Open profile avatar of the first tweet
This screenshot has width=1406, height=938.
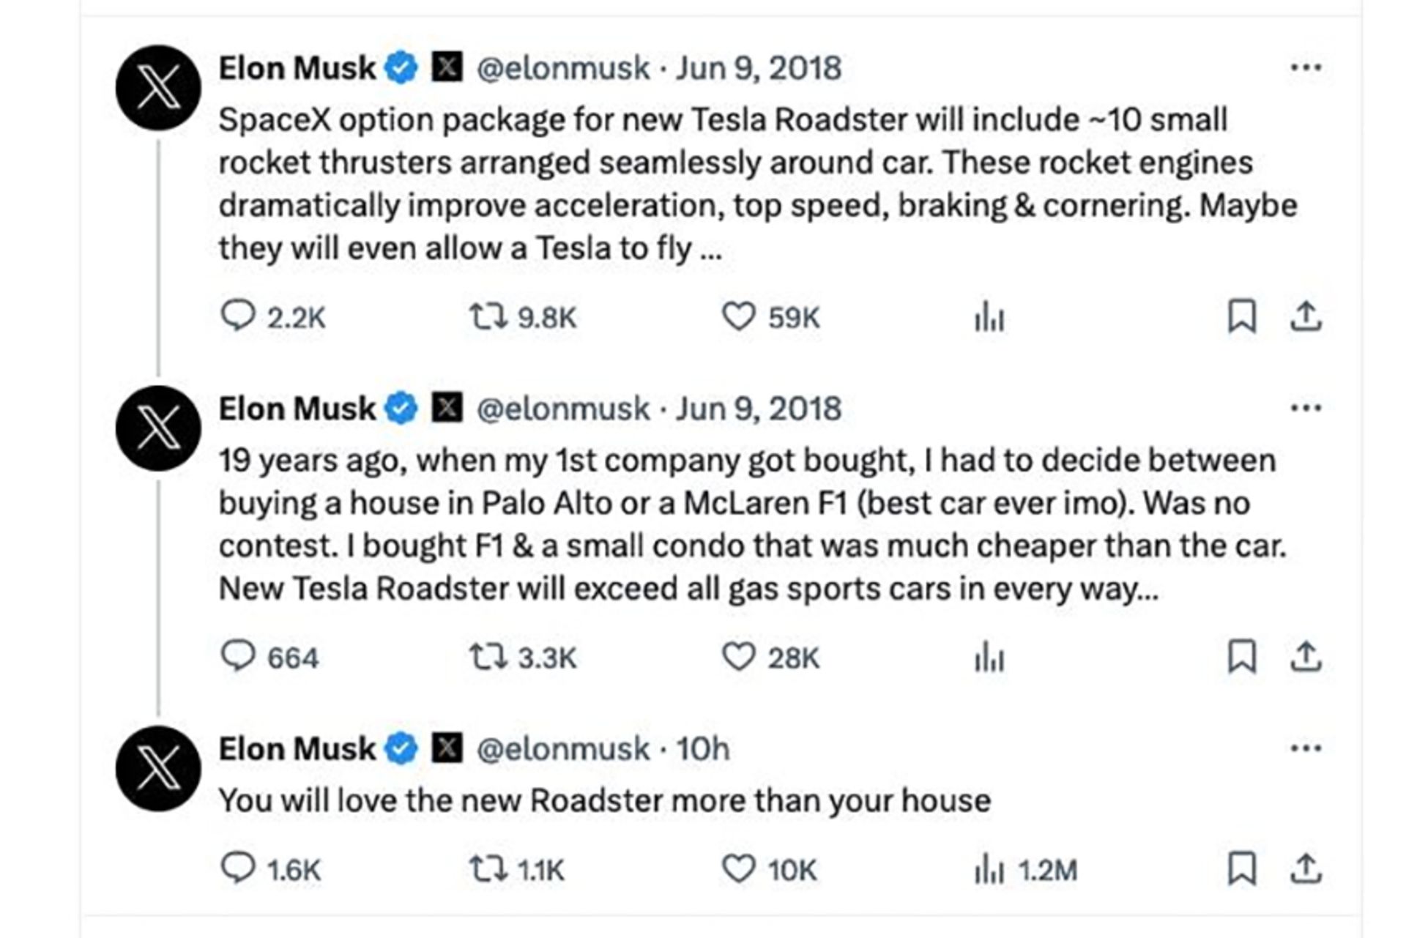click(x=158, y=88)
